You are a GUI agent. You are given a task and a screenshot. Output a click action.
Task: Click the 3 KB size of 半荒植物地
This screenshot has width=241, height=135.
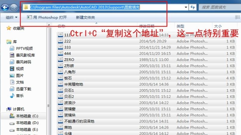pyautogui.click(x=230, y=84)
